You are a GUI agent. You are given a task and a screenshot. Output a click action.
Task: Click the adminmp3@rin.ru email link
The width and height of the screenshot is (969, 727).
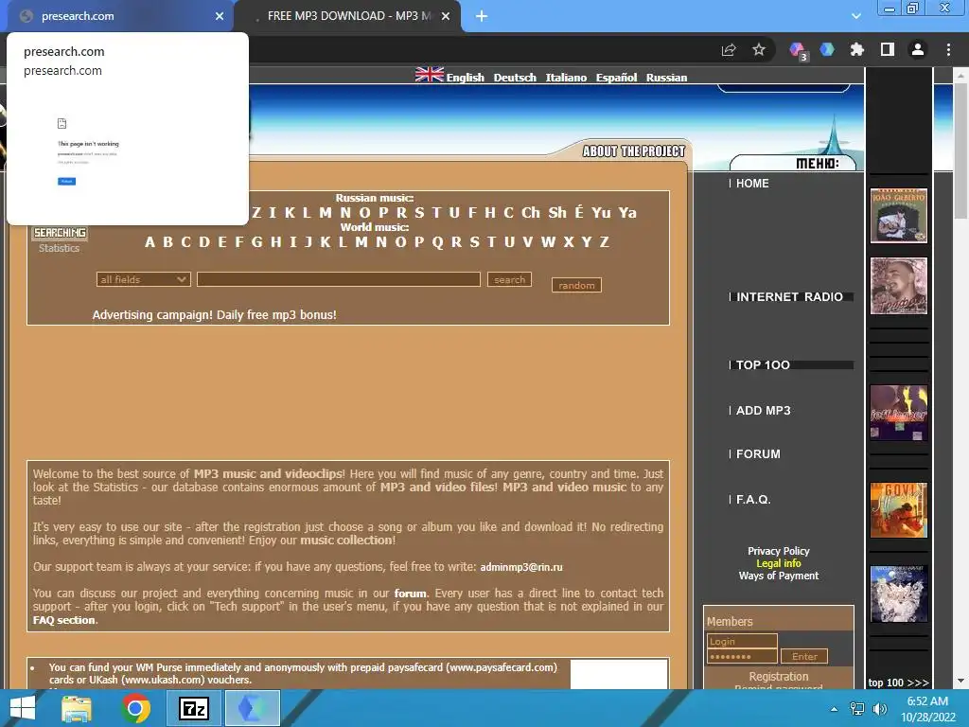521,567
